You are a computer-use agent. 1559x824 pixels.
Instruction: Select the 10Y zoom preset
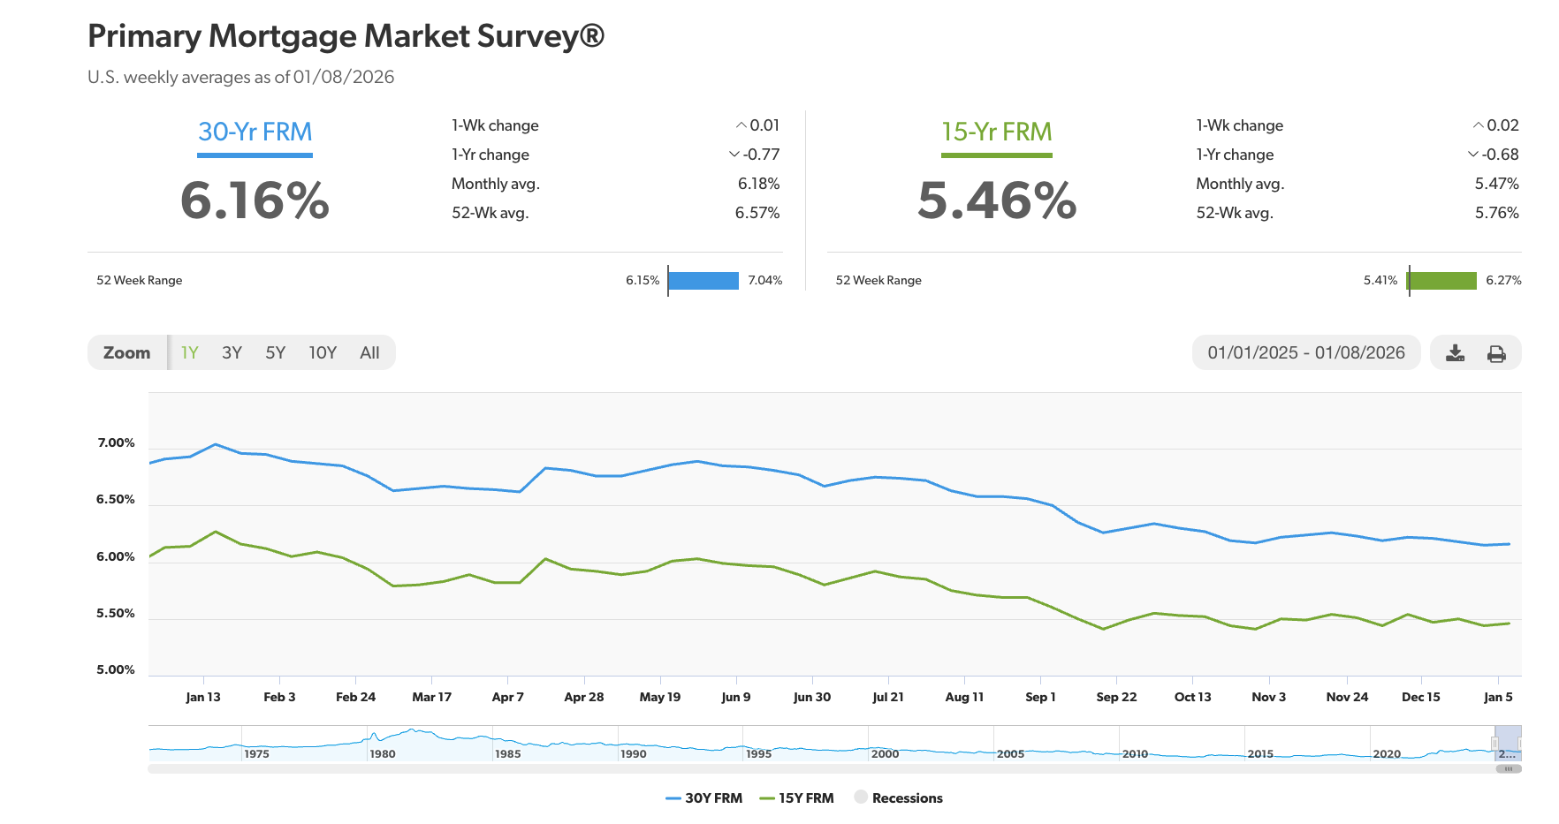pyautogui.click(x=323, y=352)
